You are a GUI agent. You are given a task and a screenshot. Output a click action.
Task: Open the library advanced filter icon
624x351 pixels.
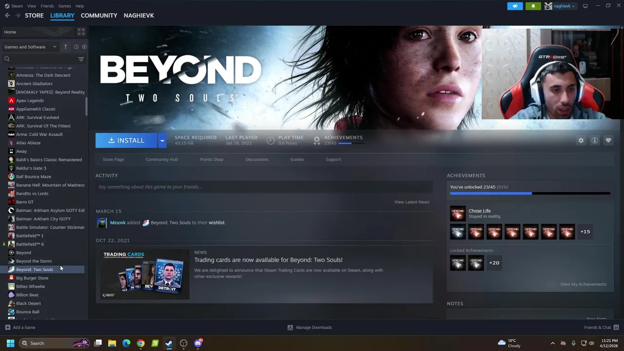(81, 59)
